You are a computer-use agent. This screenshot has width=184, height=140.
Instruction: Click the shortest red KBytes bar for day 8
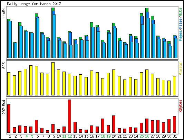click(x=47, y=132)
